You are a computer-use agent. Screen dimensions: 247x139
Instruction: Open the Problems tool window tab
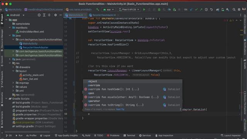coord(113,136)
